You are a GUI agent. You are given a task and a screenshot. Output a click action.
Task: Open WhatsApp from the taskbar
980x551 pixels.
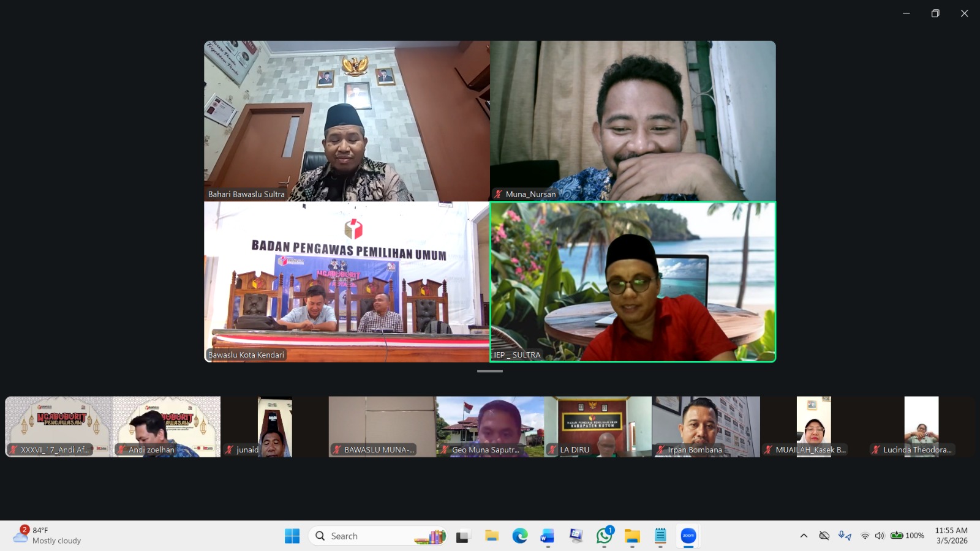(x=605, y=536)
